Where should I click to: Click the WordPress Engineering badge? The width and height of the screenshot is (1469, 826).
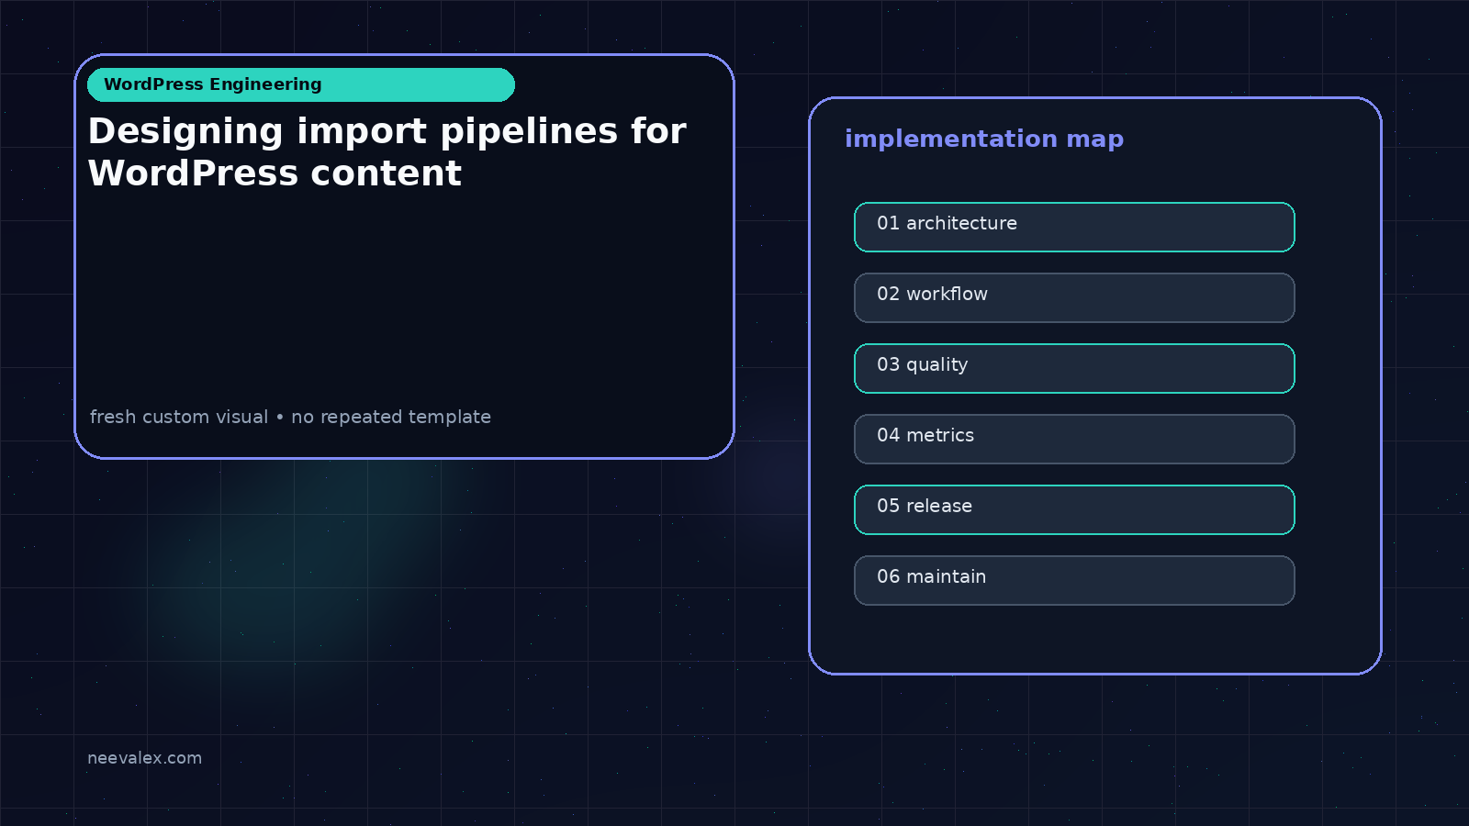301,84
